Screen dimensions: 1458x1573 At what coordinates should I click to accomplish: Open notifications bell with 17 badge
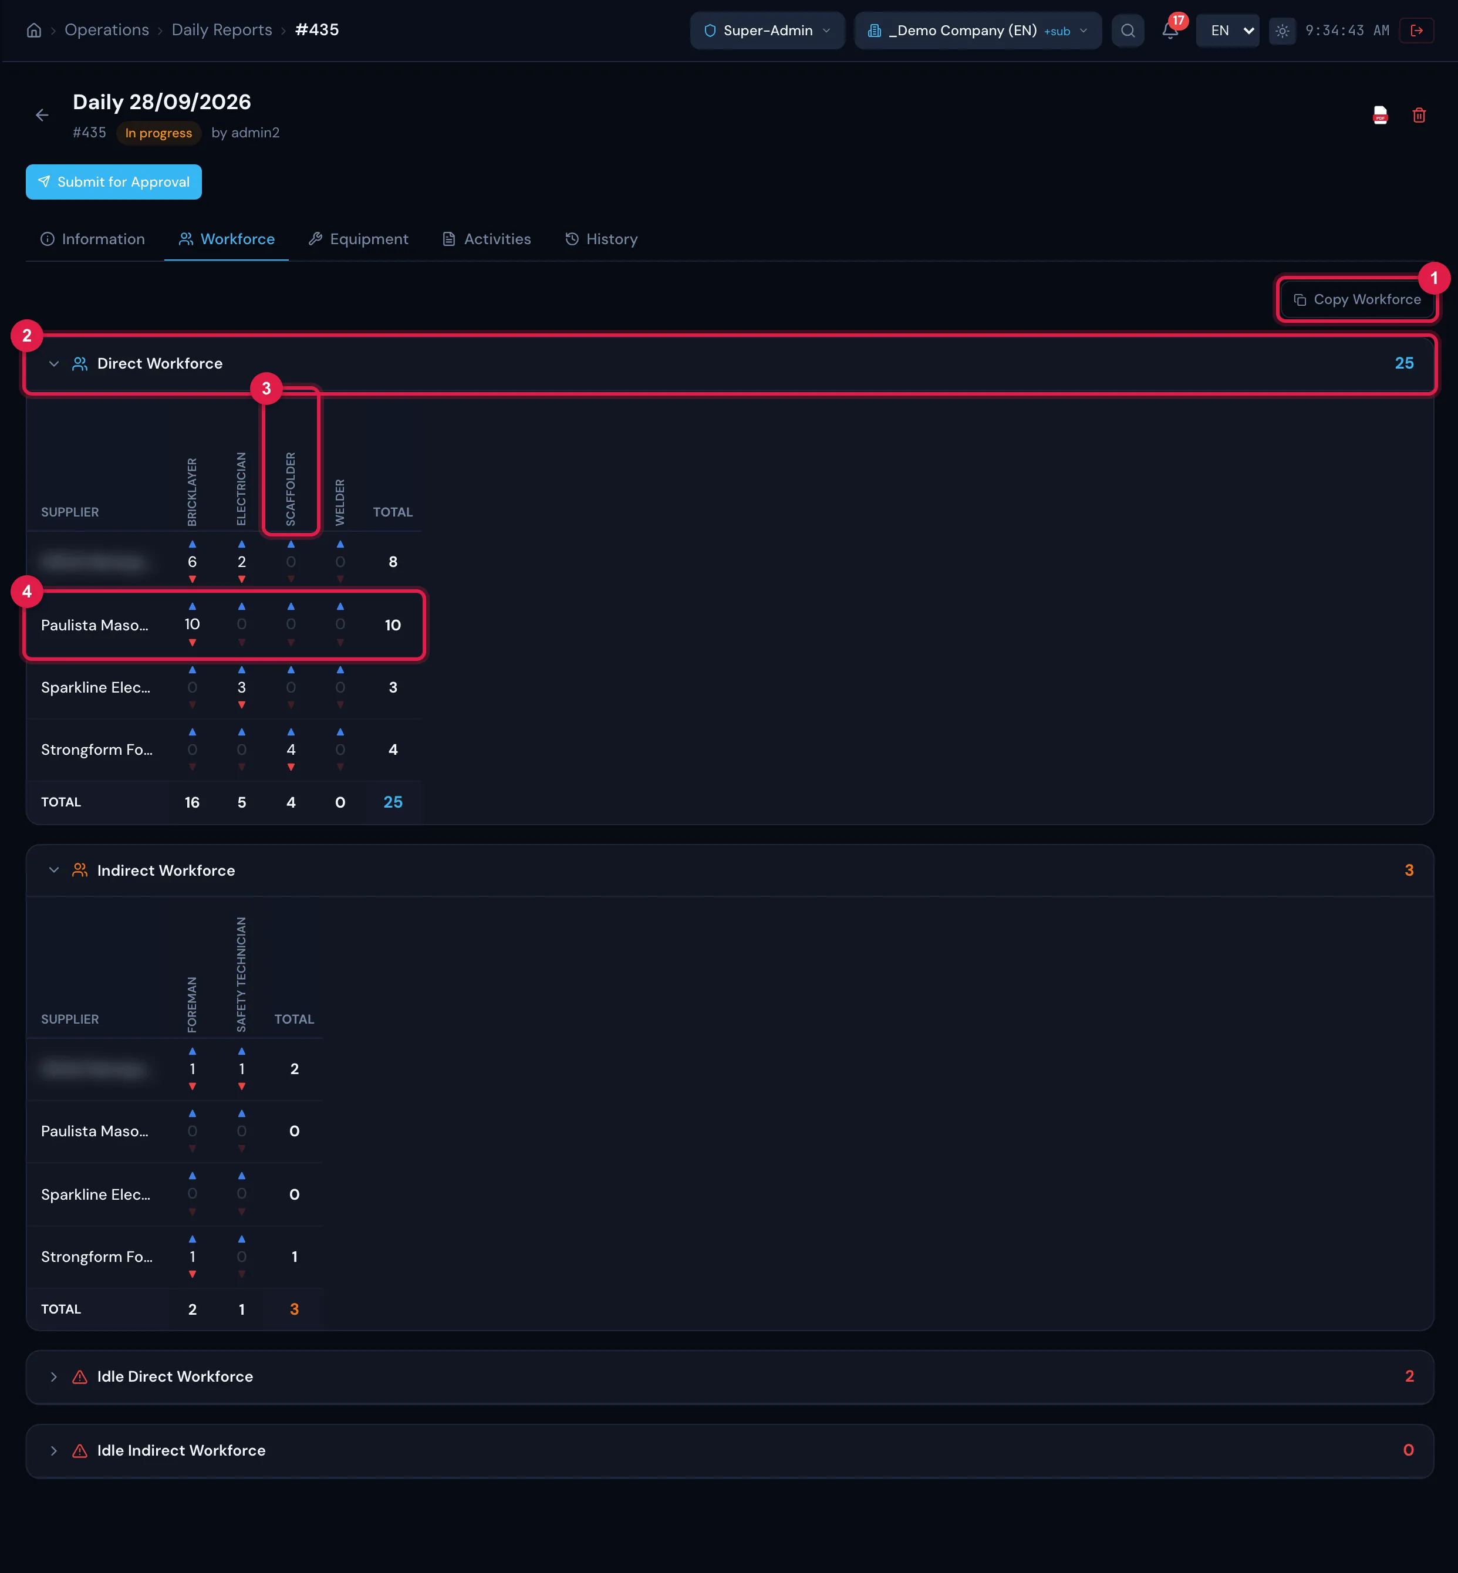click(1171, 30)
